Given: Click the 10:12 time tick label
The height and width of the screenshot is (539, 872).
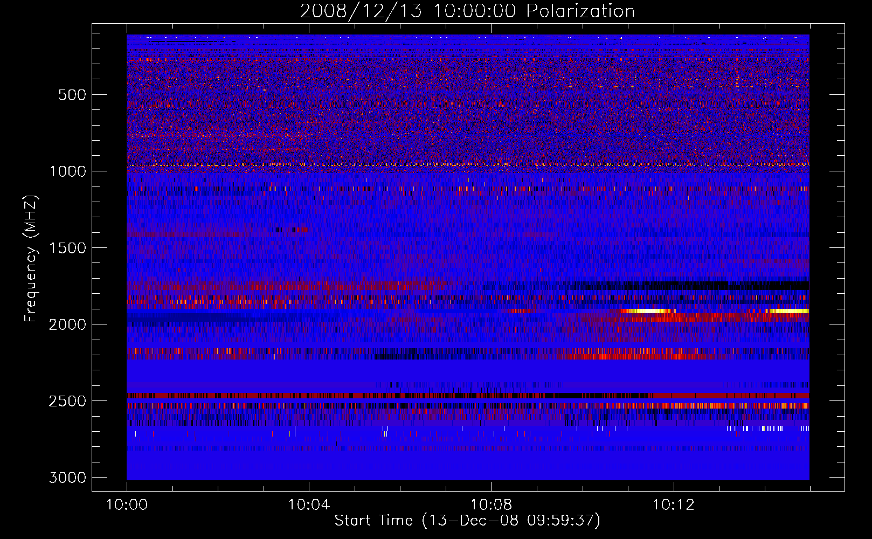Looking at the screenshot, I should [673, 505].
